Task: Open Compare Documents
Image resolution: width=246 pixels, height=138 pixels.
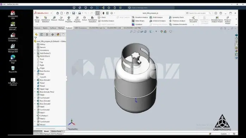Action: pos(178,24)
